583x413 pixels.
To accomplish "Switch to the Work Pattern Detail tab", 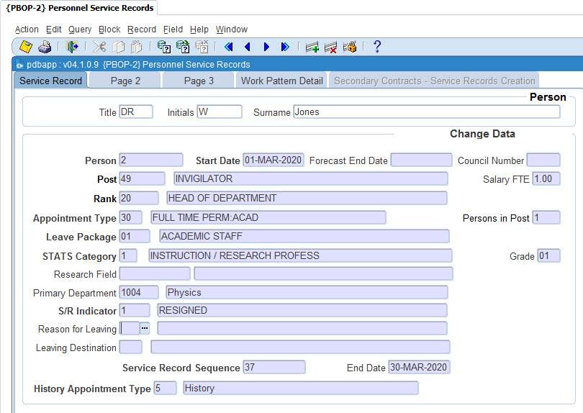I will [281, 81].
